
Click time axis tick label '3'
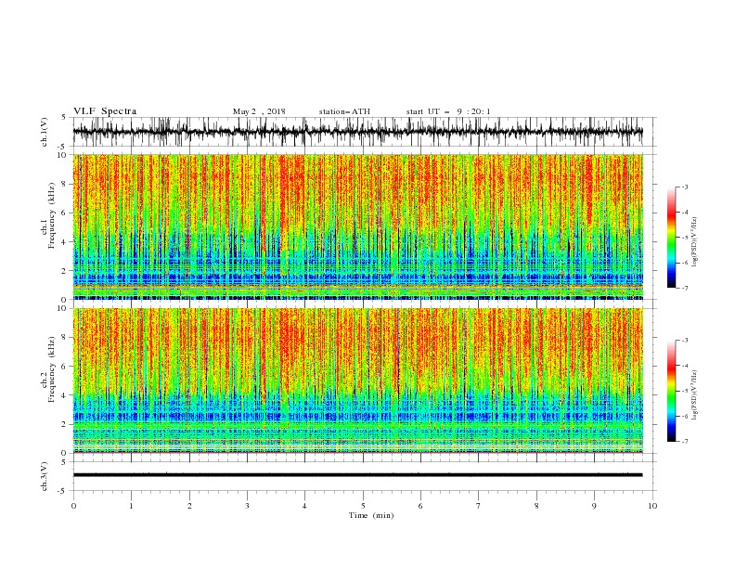pos(248,506)
